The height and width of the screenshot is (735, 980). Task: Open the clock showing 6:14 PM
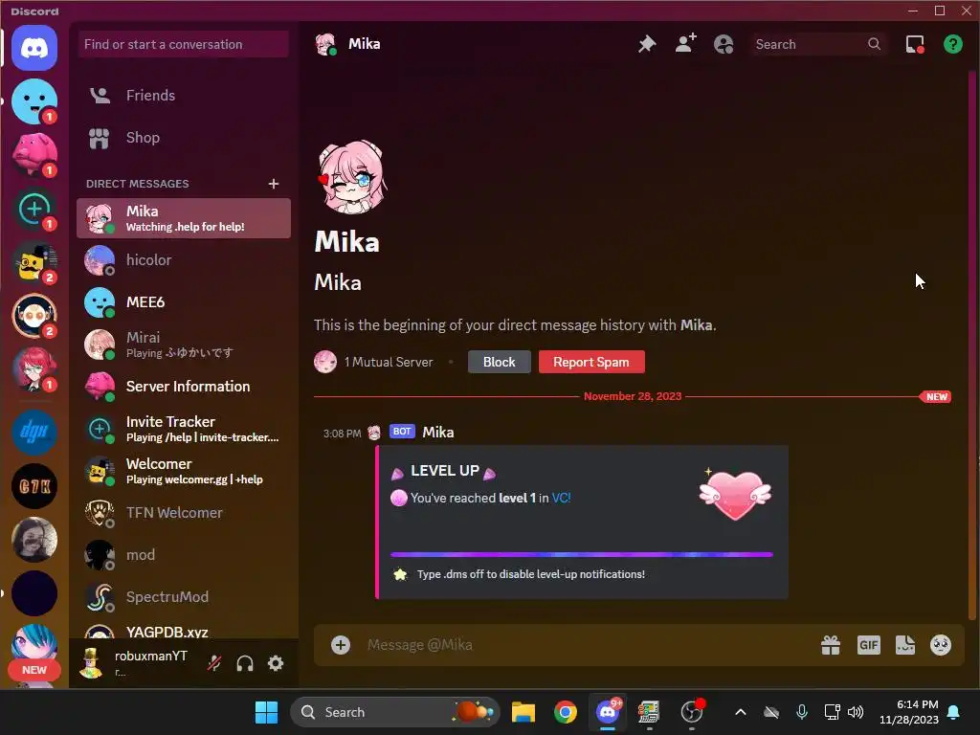[x=909, y=712]
